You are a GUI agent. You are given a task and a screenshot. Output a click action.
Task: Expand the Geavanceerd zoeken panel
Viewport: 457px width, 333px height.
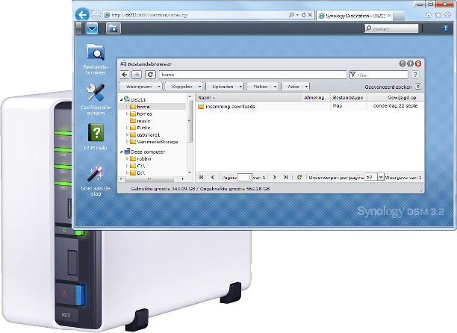coord(418,86)
